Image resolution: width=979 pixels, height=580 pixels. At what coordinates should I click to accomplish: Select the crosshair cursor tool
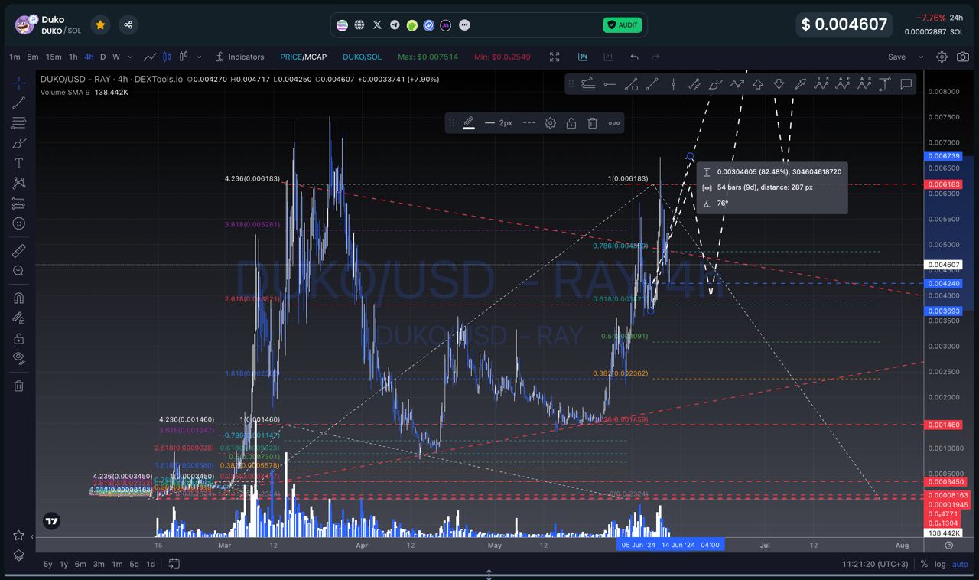point(19,83)
